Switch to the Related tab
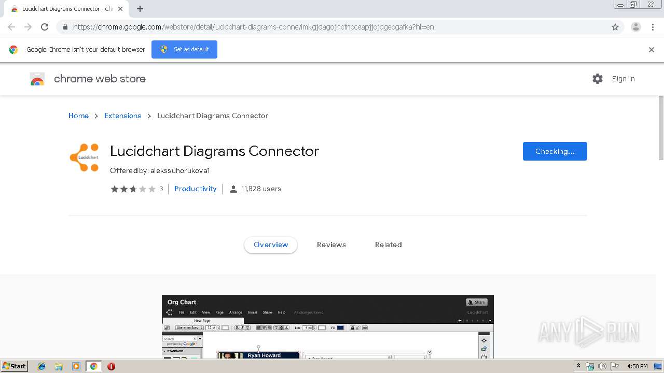The image size is (664, 373). (x=389, y=245)
